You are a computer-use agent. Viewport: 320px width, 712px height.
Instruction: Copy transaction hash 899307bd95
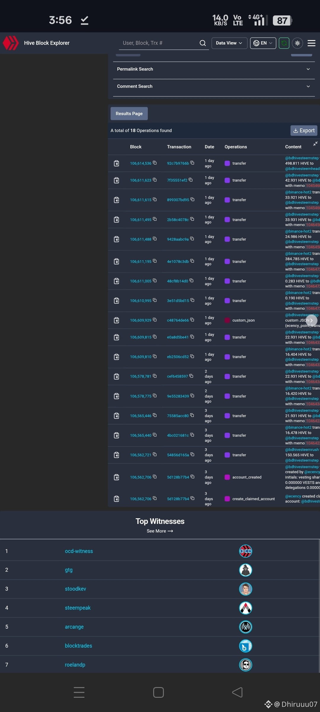pyautogui.click(x=193, y=199)
